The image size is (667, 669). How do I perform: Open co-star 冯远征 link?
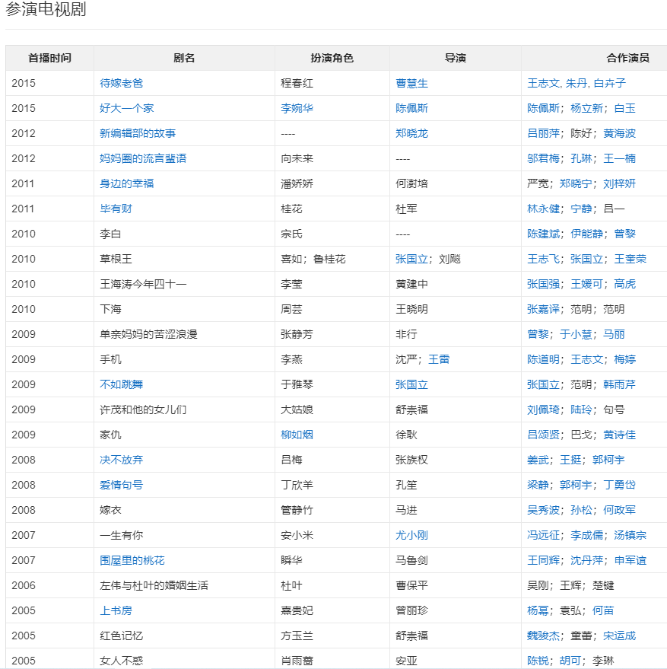point(543,536)
